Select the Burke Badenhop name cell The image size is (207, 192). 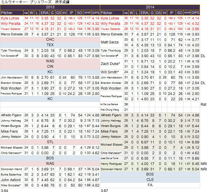11,175
